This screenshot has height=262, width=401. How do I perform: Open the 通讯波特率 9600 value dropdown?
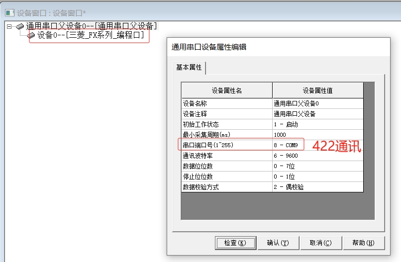tap(317, 156)
